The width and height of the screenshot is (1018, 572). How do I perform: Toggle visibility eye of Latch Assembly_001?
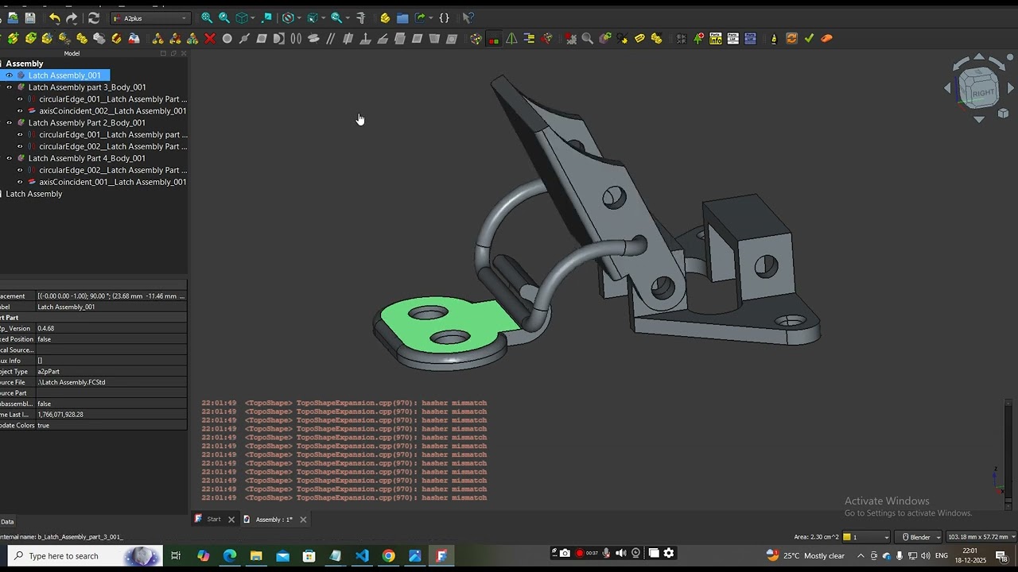pos(10,75)
